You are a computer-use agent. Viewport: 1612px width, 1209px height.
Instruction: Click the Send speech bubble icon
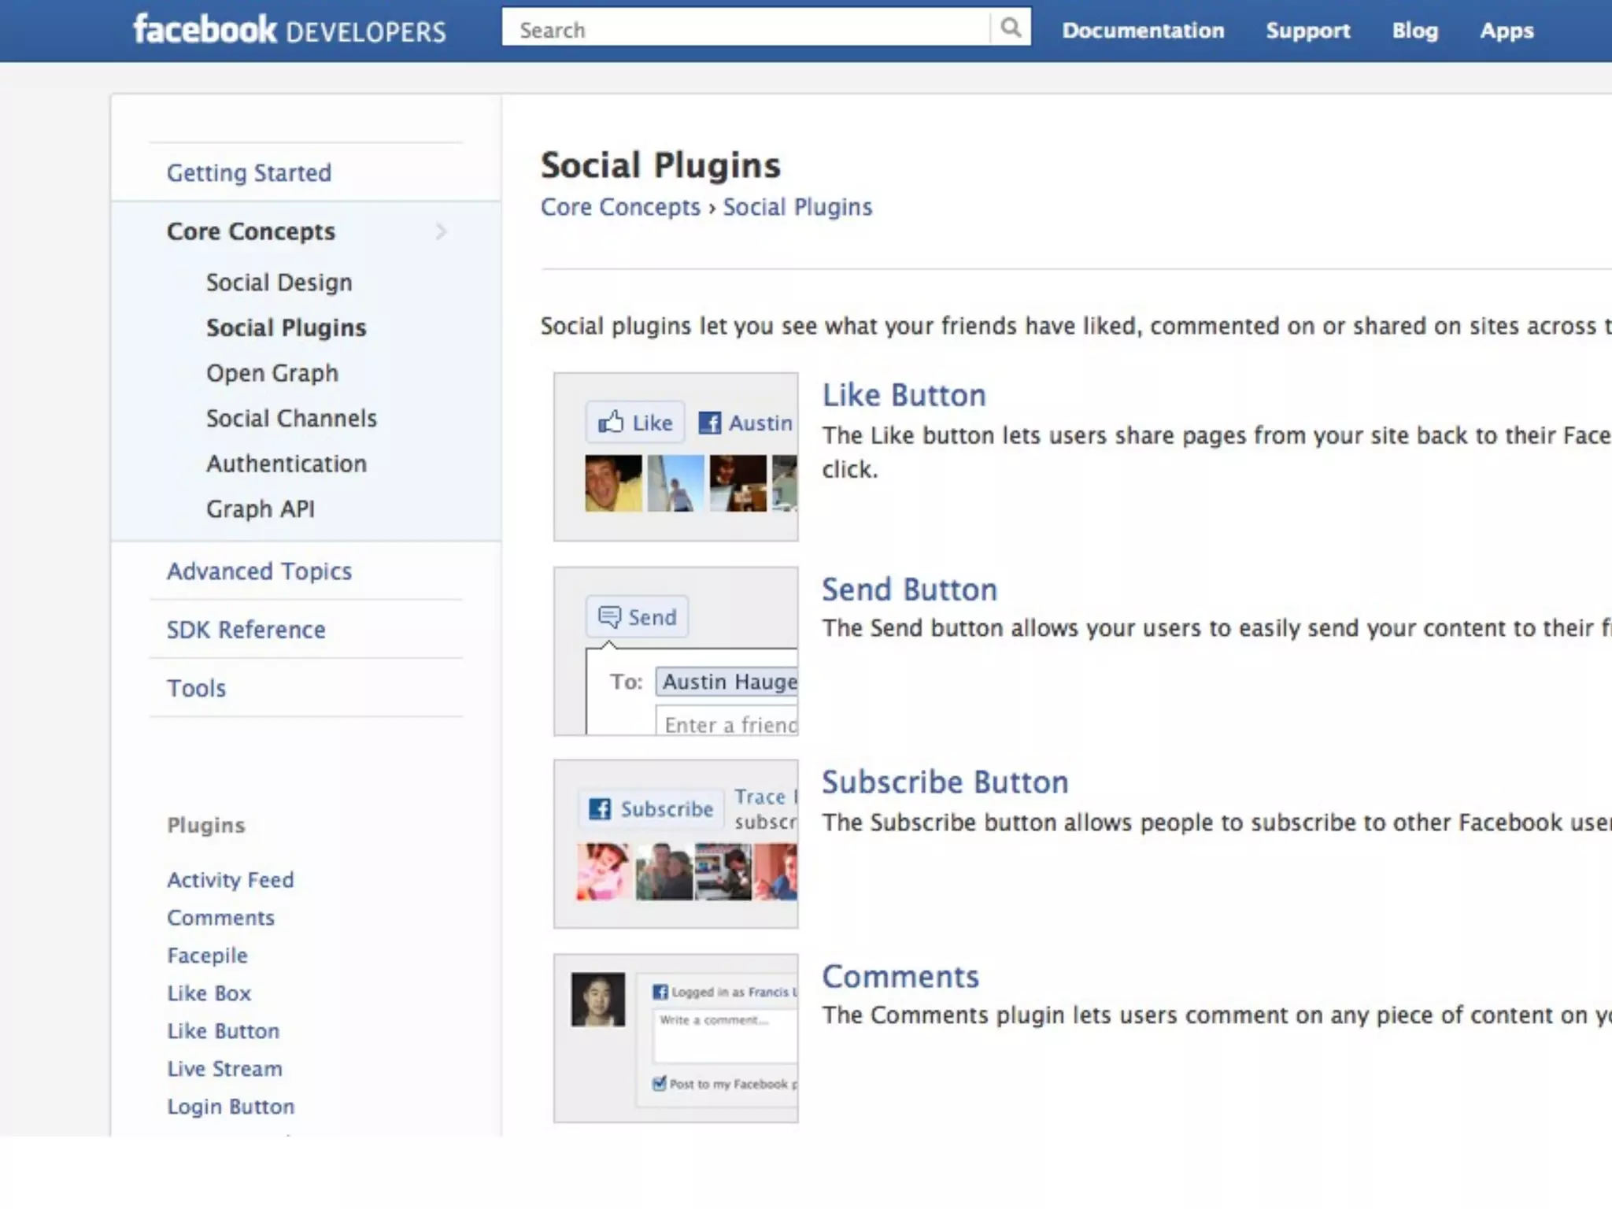tap(608, 616)
